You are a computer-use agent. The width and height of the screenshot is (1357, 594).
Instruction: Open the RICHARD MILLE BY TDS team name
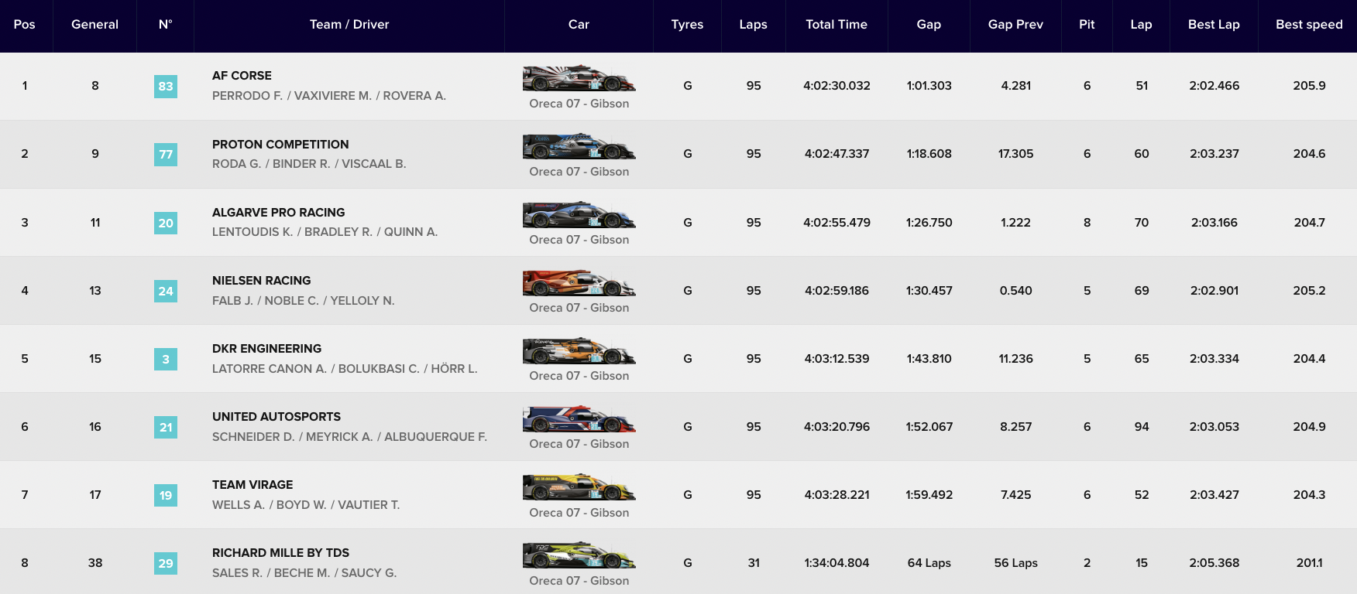[280, 552]
